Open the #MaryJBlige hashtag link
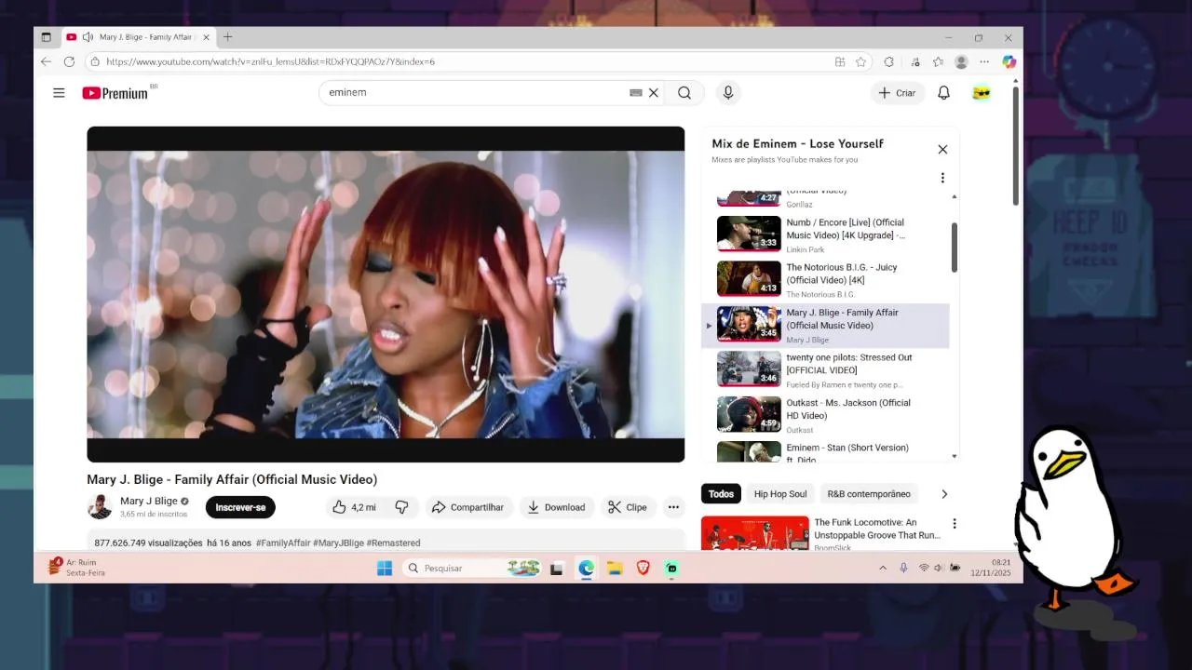1192x670 pixels. point(338,543)
